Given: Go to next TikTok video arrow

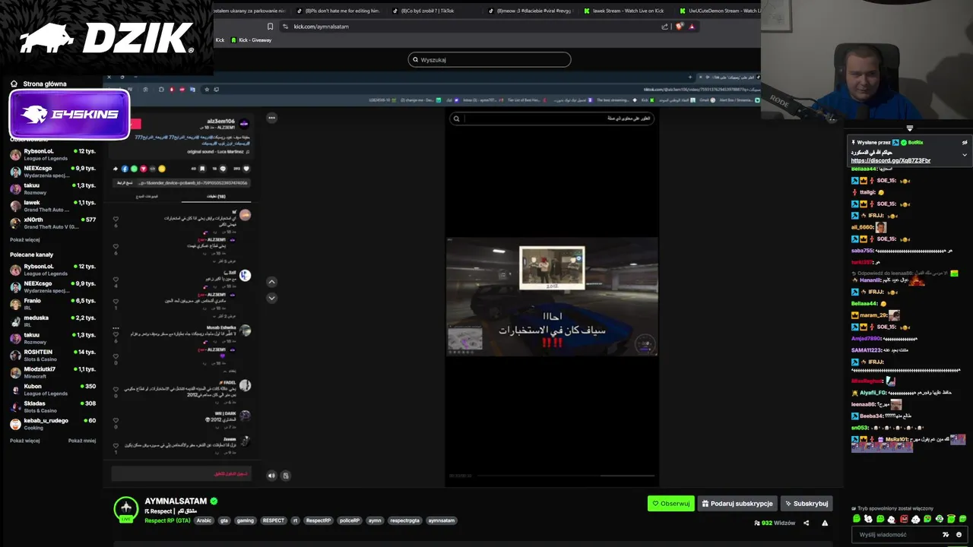Looking at the screenshot, I should coord(271,298).
